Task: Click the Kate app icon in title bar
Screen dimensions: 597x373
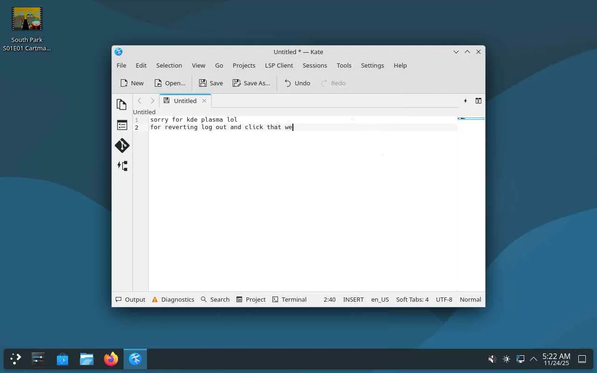Action: coord(118,52)
